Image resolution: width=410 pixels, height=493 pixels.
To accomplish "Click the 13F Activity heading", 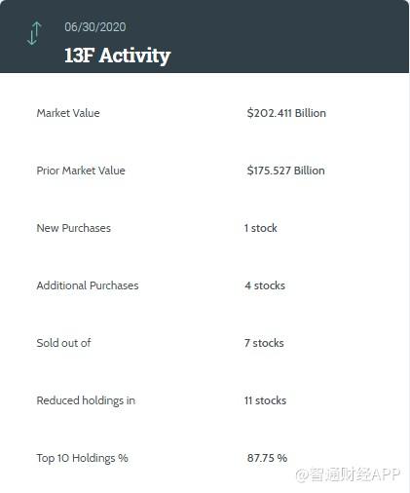I will click(117, 56).
